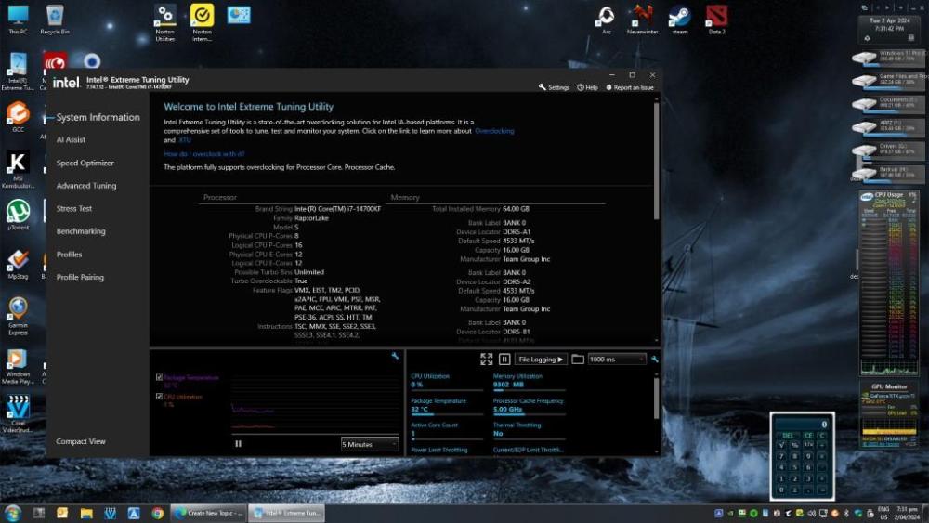Launch Corel VideoStudio from desktop

click(18, 413)
